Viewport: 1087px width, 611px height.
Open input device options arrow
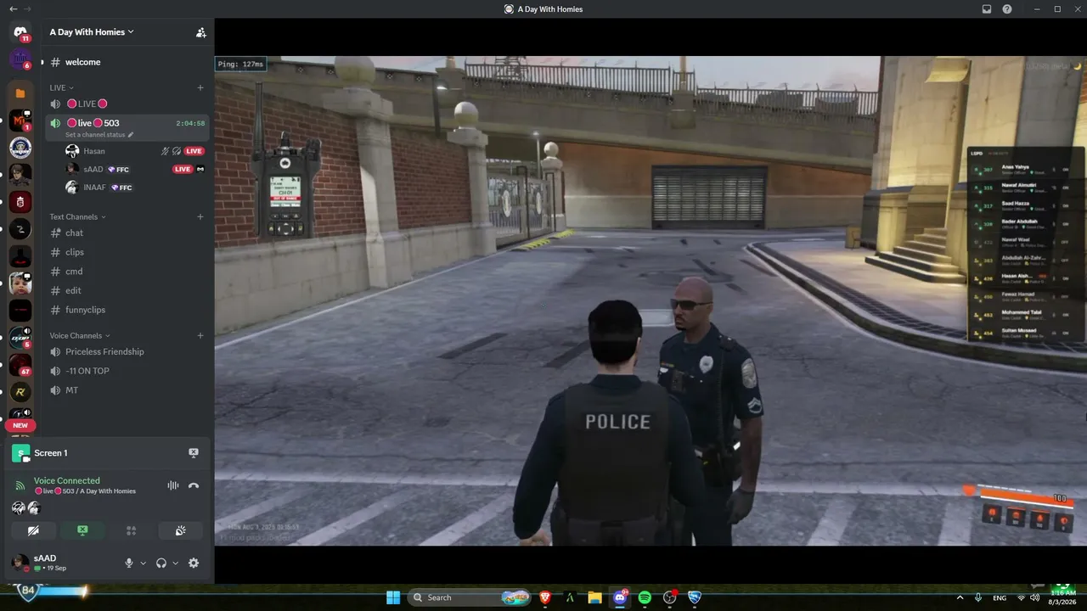coord(143,563)
